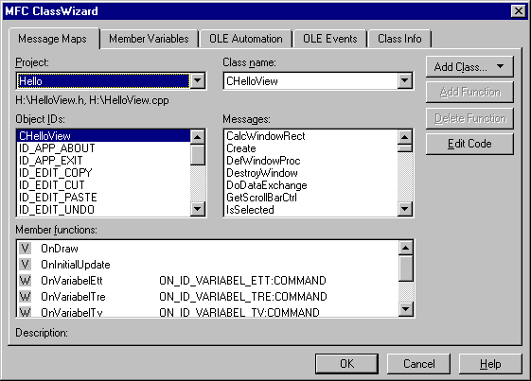This screenshot has height=381, width=531.
Task: Click Member functions scroll-down arrow
Action: pos(406,309)
